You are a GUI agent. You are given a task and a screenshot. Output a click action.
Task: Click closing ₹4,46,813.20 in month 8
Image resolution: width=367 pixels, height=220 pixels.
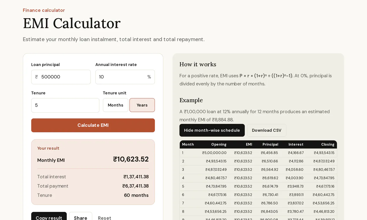324,212
